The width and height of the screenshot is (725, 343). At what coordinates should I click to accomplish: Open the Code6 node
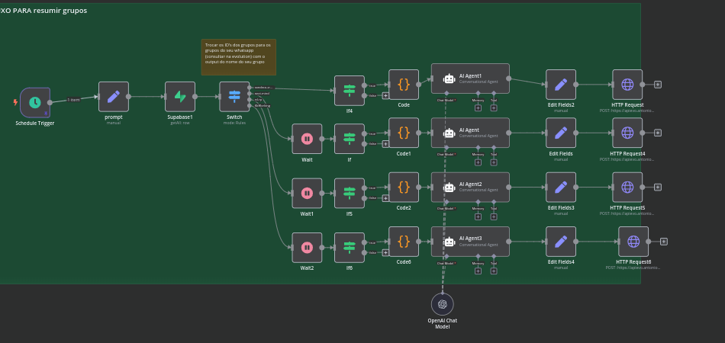tap(404, 241)
